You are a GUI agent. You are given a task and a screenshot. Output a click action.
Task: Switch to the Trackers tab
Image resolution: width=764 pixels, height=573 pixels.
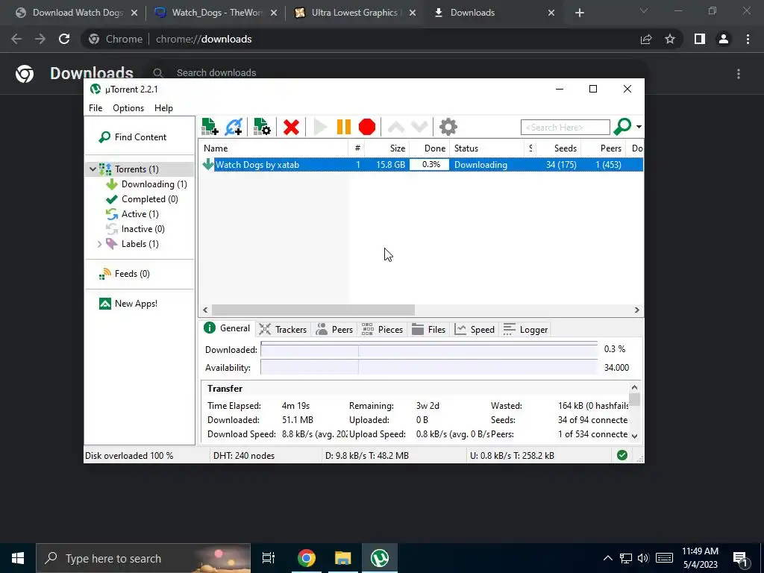click(283, 330)
